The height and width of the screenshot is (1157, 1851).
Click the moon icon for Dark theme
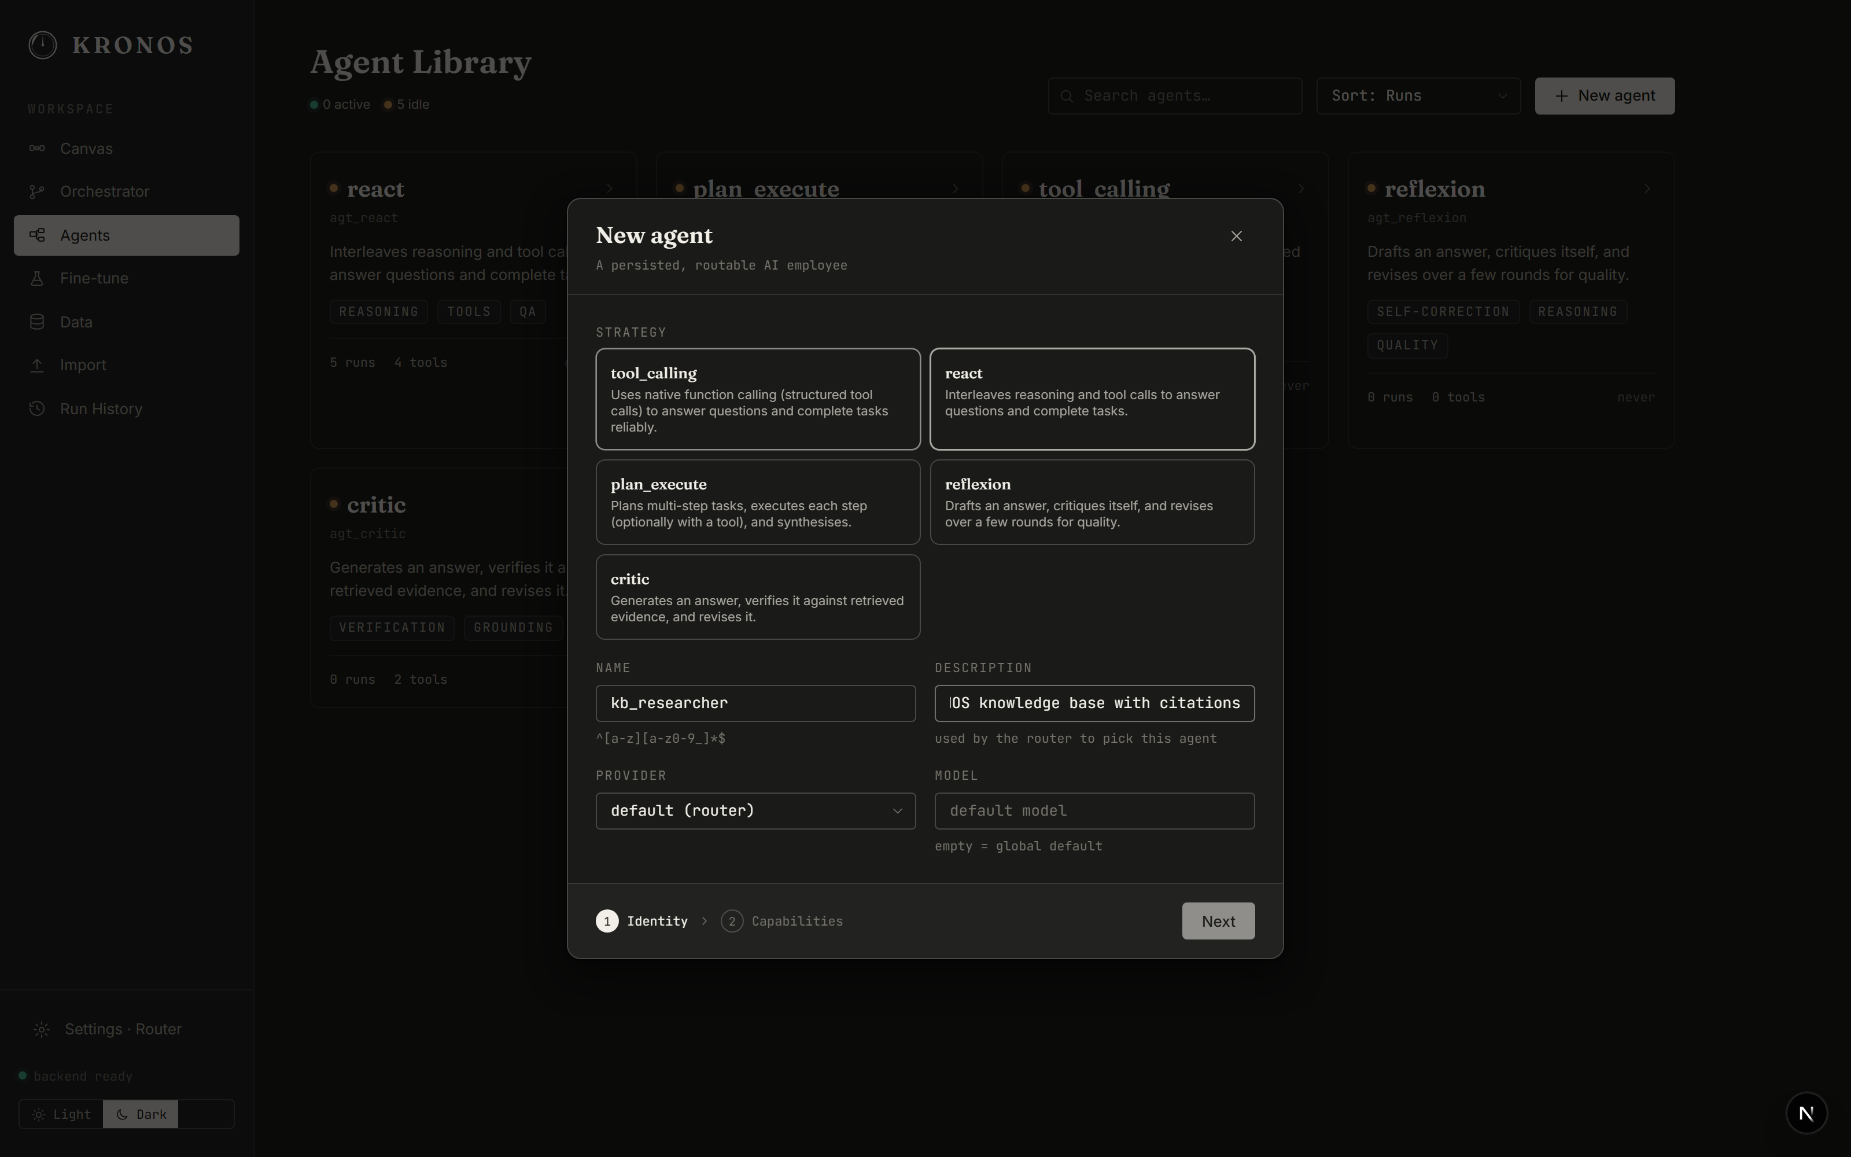point(121,1114)
